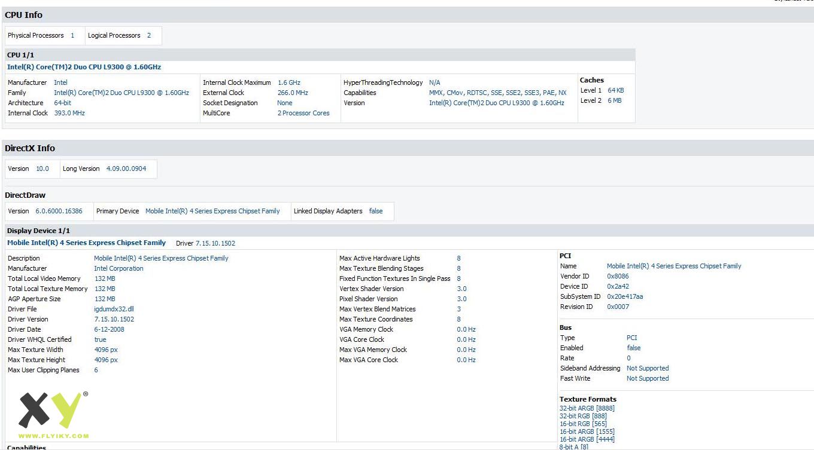The image size is (814, 450).
Task: Click the display Description value
Action: (x=161, y=258)
